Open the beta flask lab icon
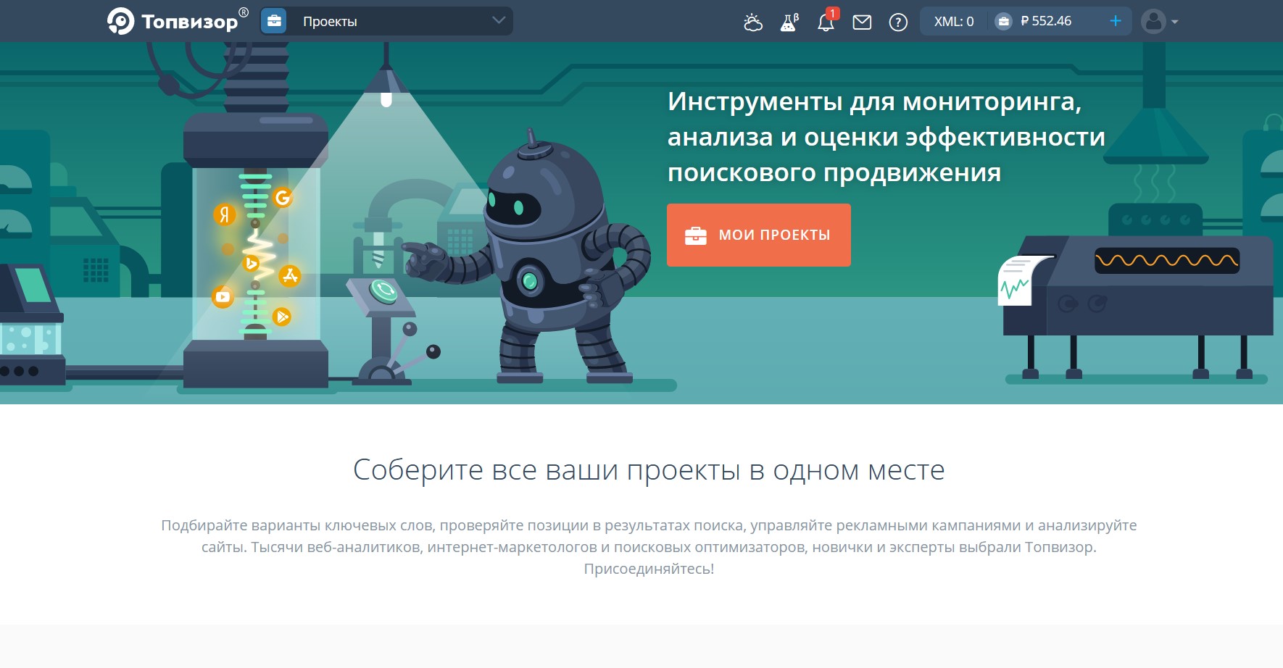Screen dimensions: 1283x668 click(789, 22)
